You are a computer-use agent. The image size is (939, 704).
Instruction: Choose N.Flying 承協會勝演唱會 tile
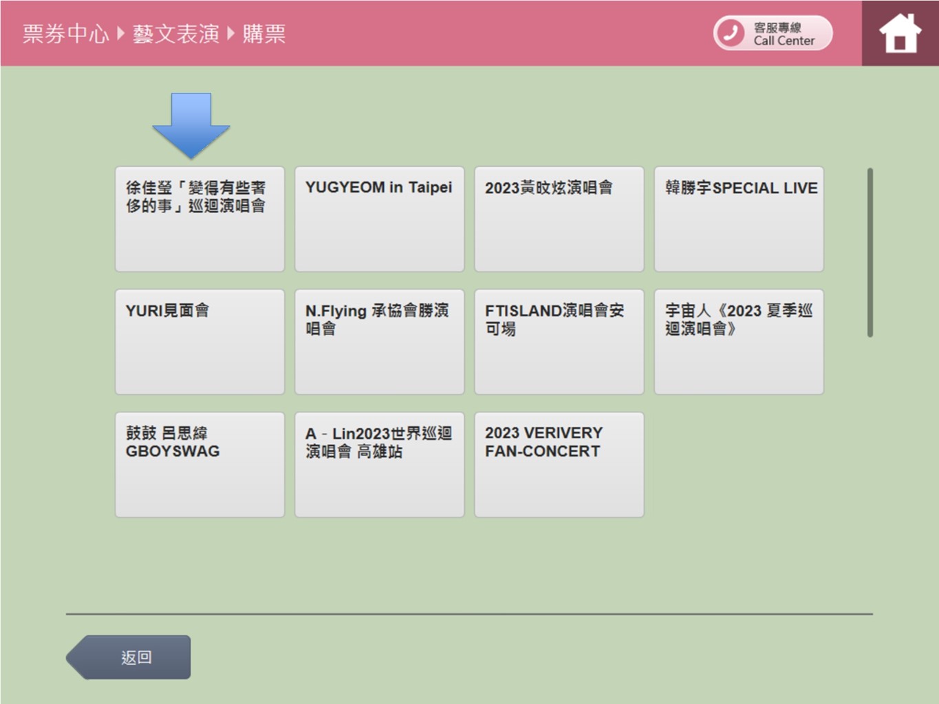pos(379,342)
